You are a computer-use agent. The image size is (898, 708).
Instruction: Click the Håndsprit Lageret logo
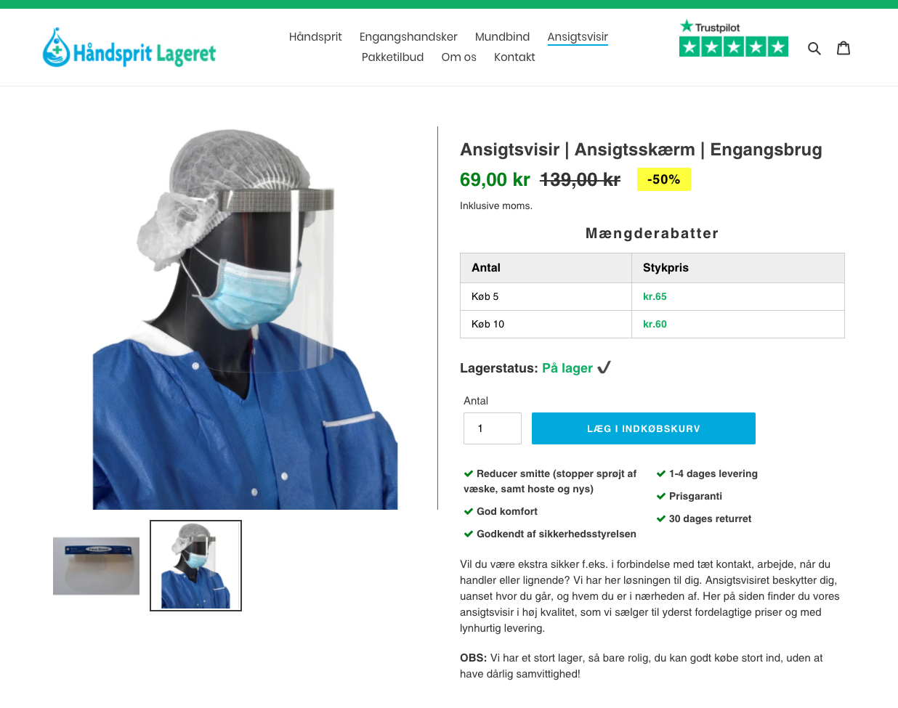pyautogui.click(x=129, y=47)
